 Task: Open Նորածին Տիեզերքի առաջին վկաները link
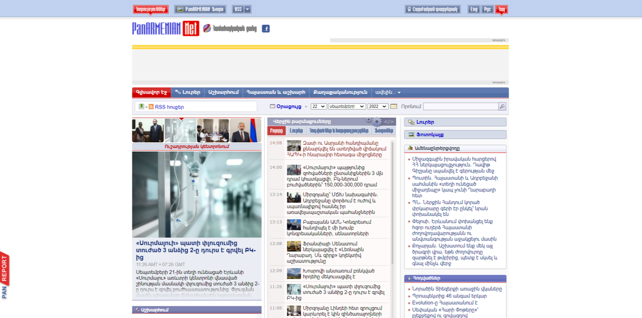click(457, 289)
